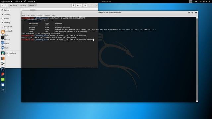Viewport: 212px width, 119px height.
Task: Open Other Locations in the file manager sidebar
Action: pyautogui.click(x=10, y=53)
